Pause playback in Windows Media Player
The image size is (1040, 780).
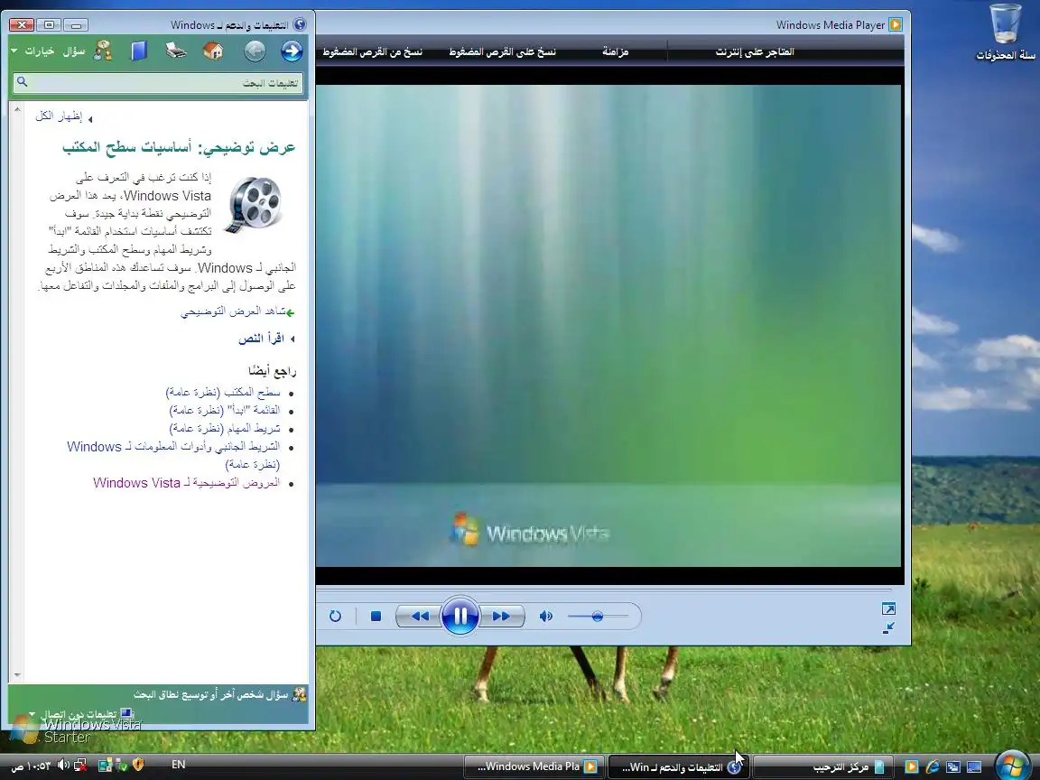coord(460,617)
